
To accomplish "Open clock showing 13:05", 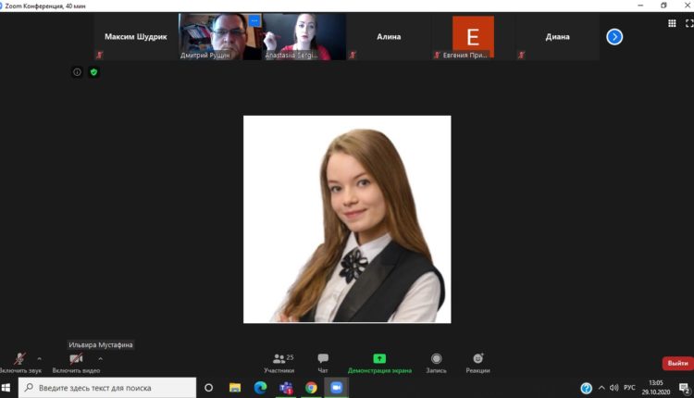I will tap(655, 388).
